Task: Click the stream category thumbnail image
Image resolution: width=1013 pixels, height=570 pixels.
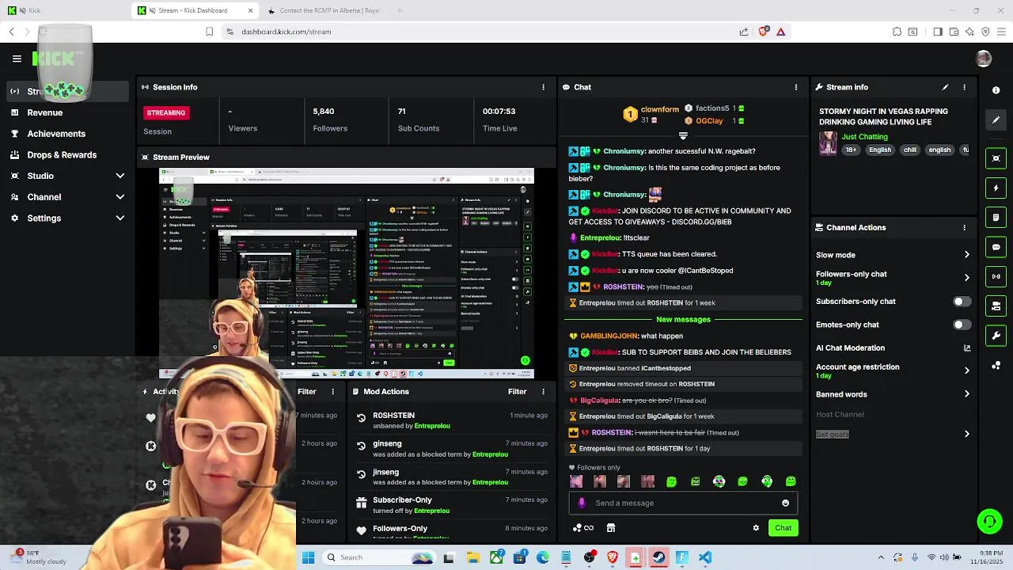Action: pyautogui.click(x=828, y=143)
